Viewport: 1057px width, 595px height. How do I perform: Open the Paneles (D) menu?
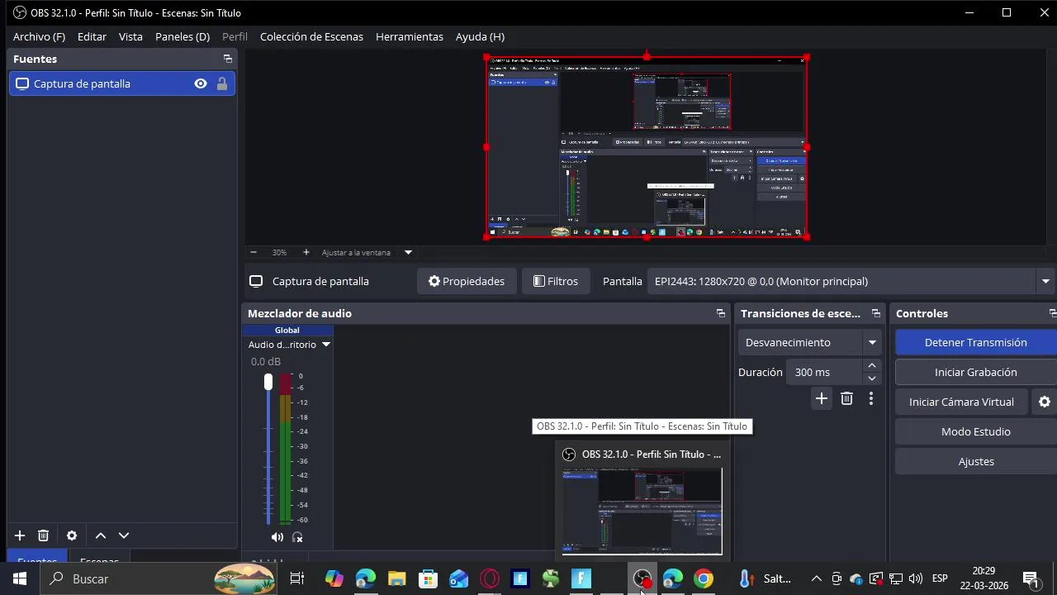click(x=182, y=36)
